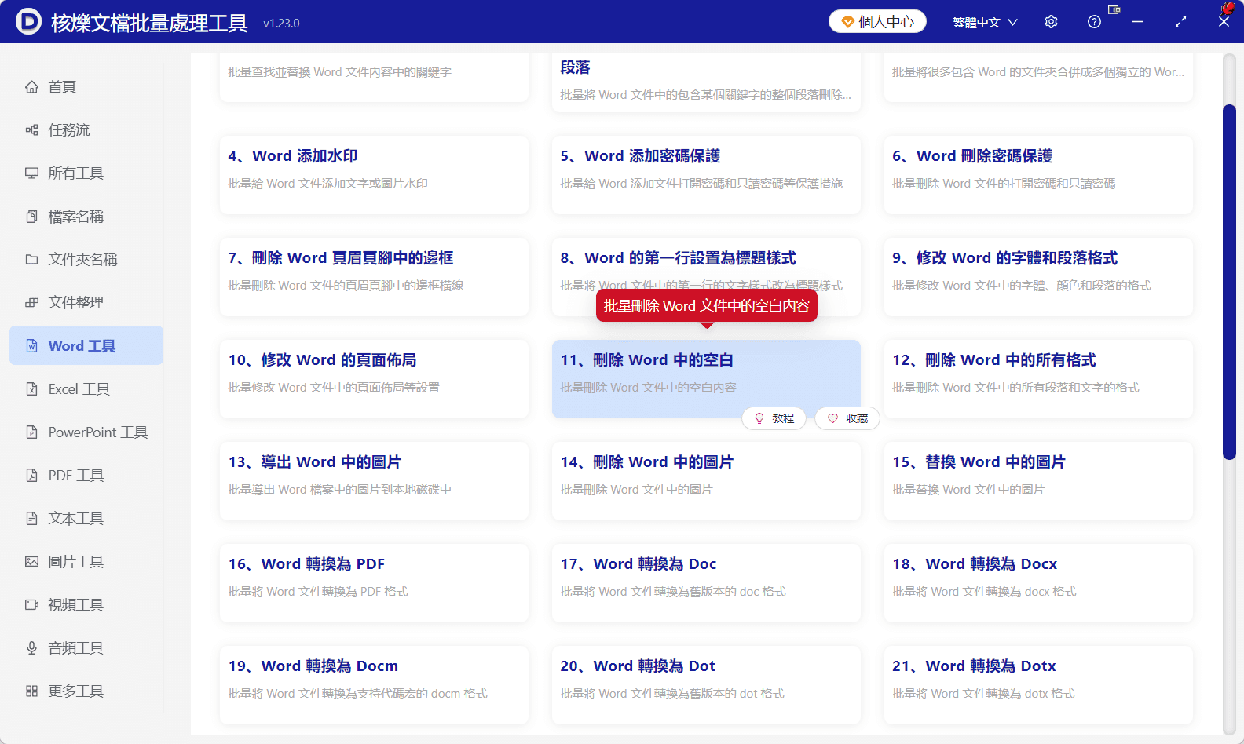The width and height of the screenshot is (1244, 744).
Task: Click the video camera icon beside 視頻工具
Action: pyautogui.click(x=31, y=605)
